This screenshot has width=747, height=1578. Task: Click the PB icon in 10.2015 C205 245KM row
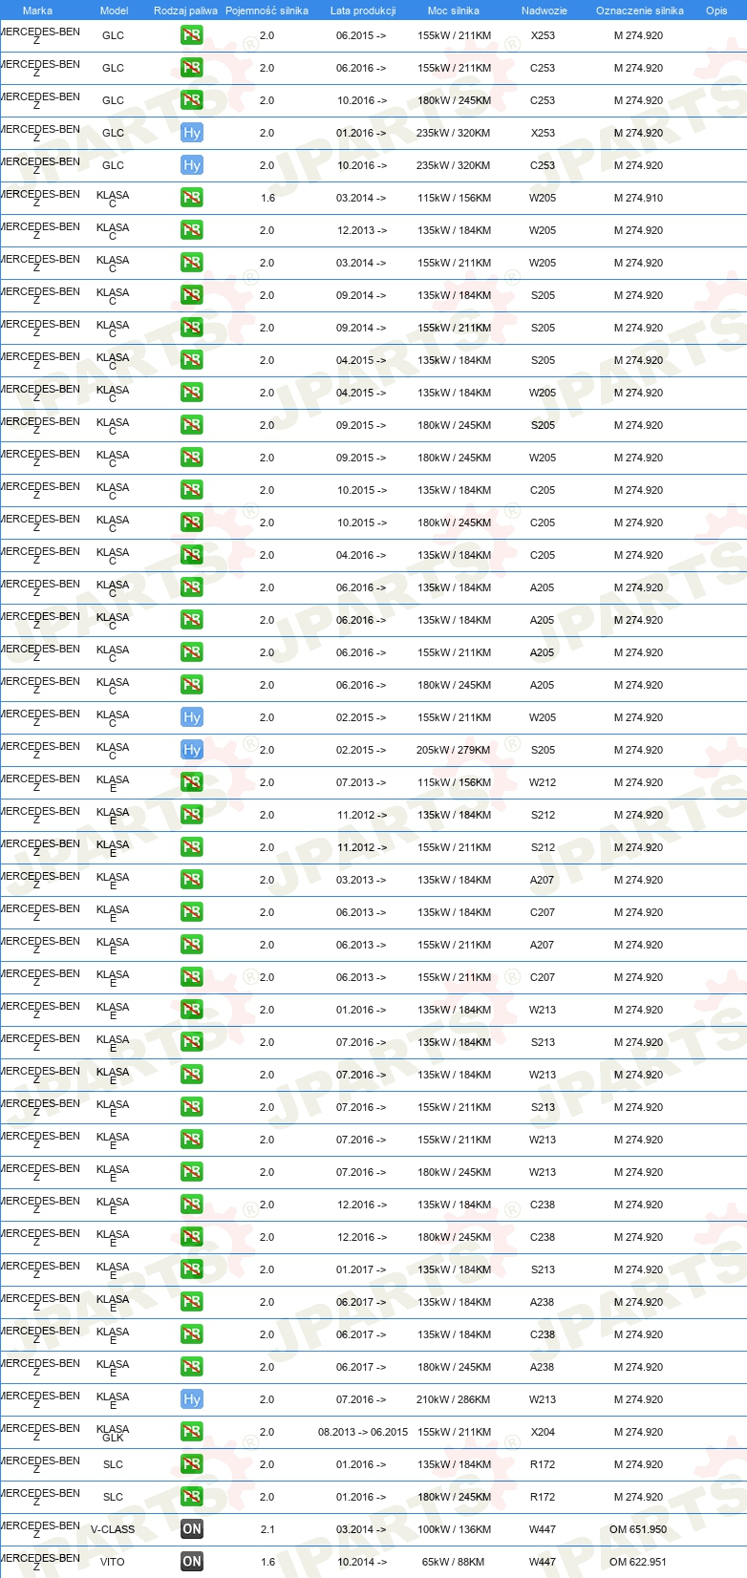[192, 523]
